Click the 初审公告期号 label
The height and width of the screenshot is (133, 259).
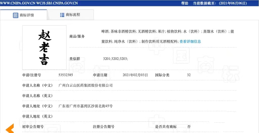click(33, 127)
